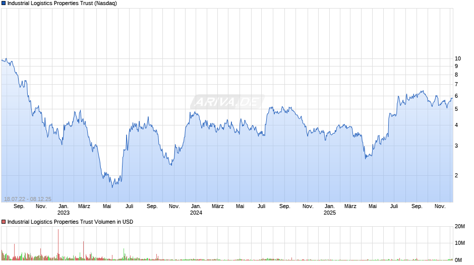Click the 'Jan. 2024' time axis label

pyautogui.click(x=196, y=210)
